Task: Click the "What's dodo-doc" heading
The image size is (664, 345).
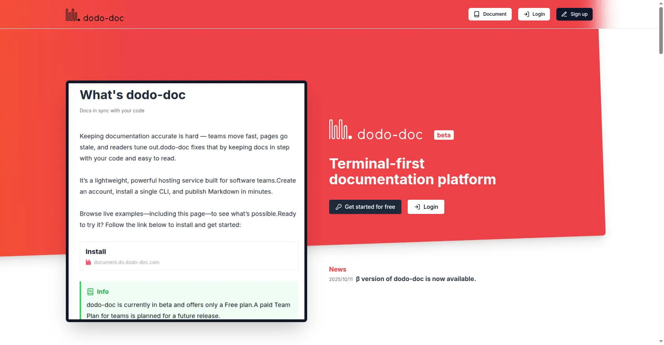Action: click(x=132, y=95)
